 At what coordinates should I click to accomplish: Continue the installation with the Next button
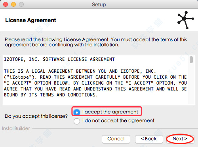(x=180, y=139)
